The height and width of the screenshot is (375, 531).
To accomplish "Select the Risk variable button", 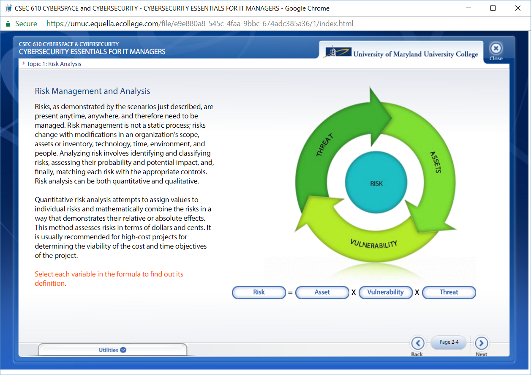I will [x=259, y=292].
